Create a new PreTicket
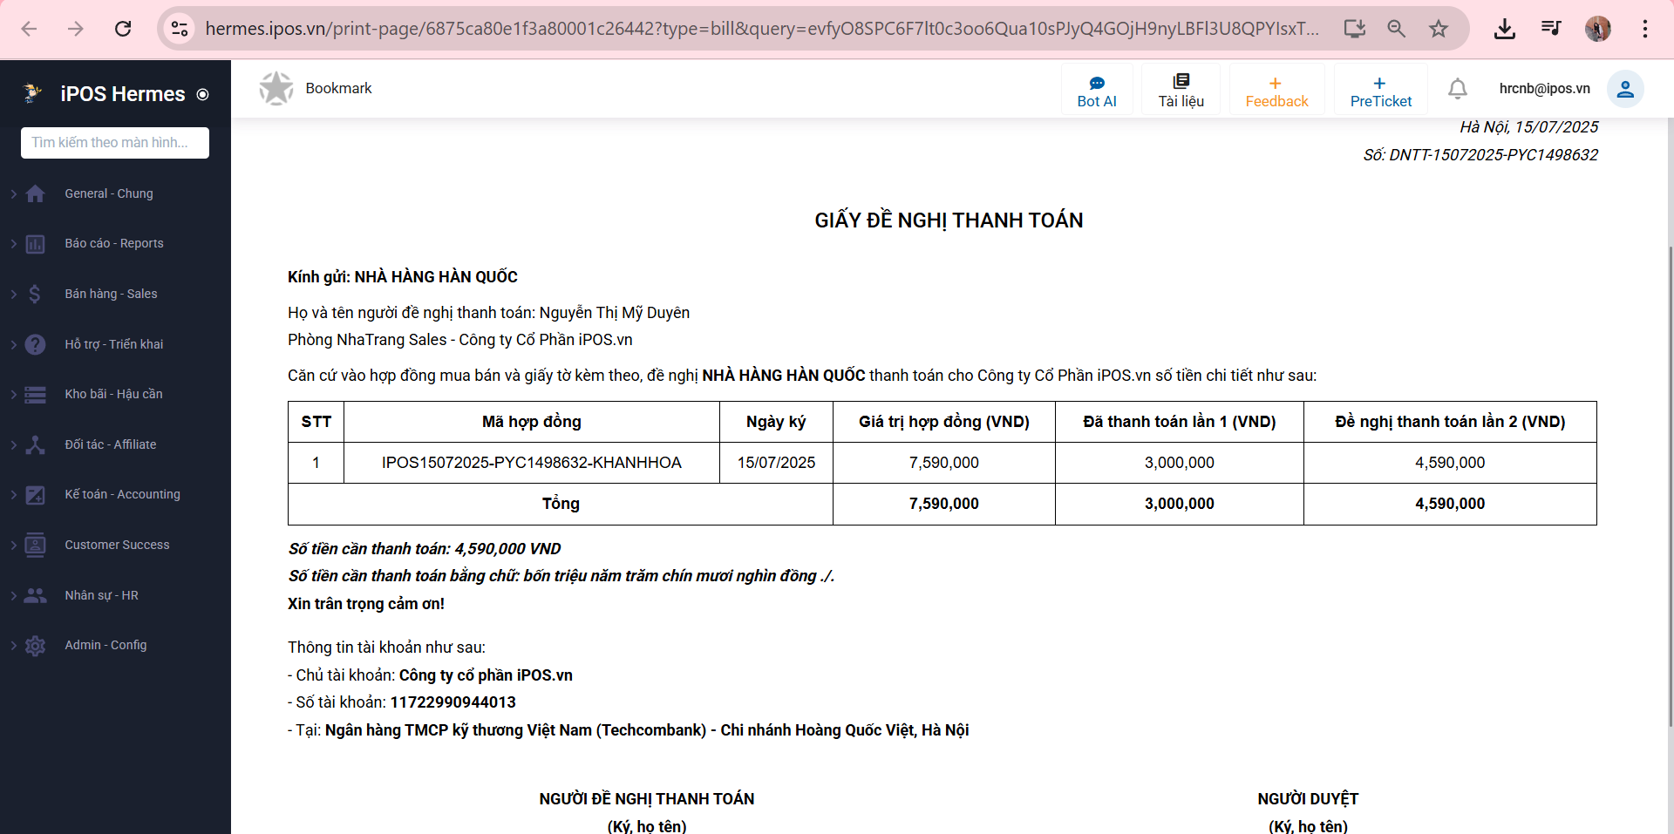 point(1381,90)
